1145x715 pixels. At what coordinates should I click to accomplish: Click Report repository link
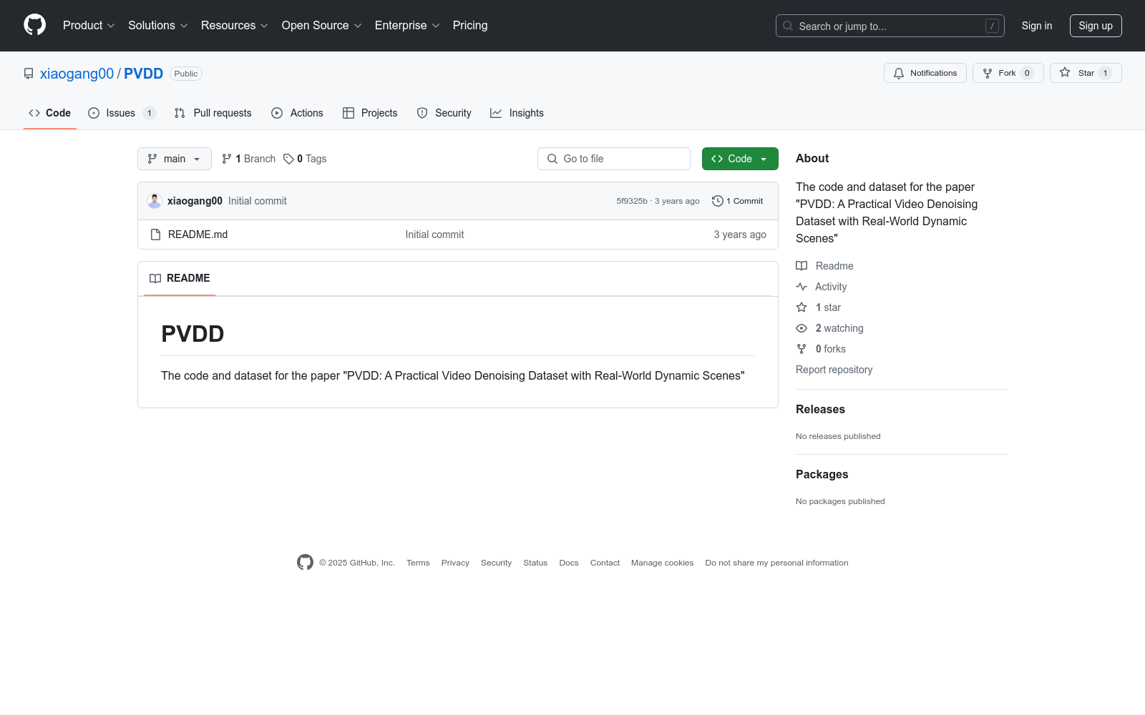[x=834, y=370]
